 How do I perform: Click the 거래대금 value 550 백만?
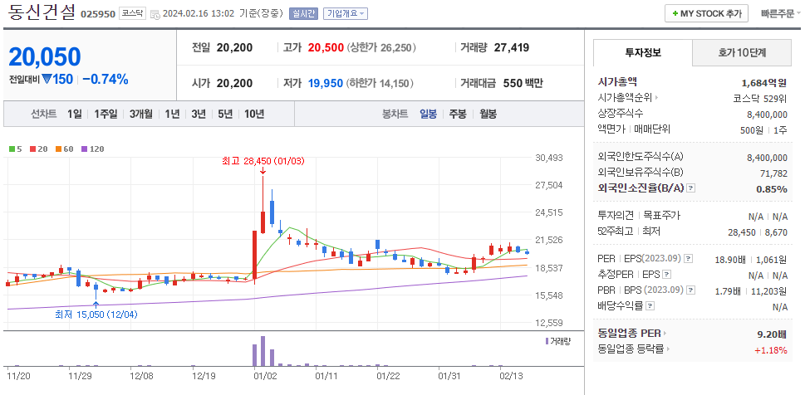(x=523, y=83)
